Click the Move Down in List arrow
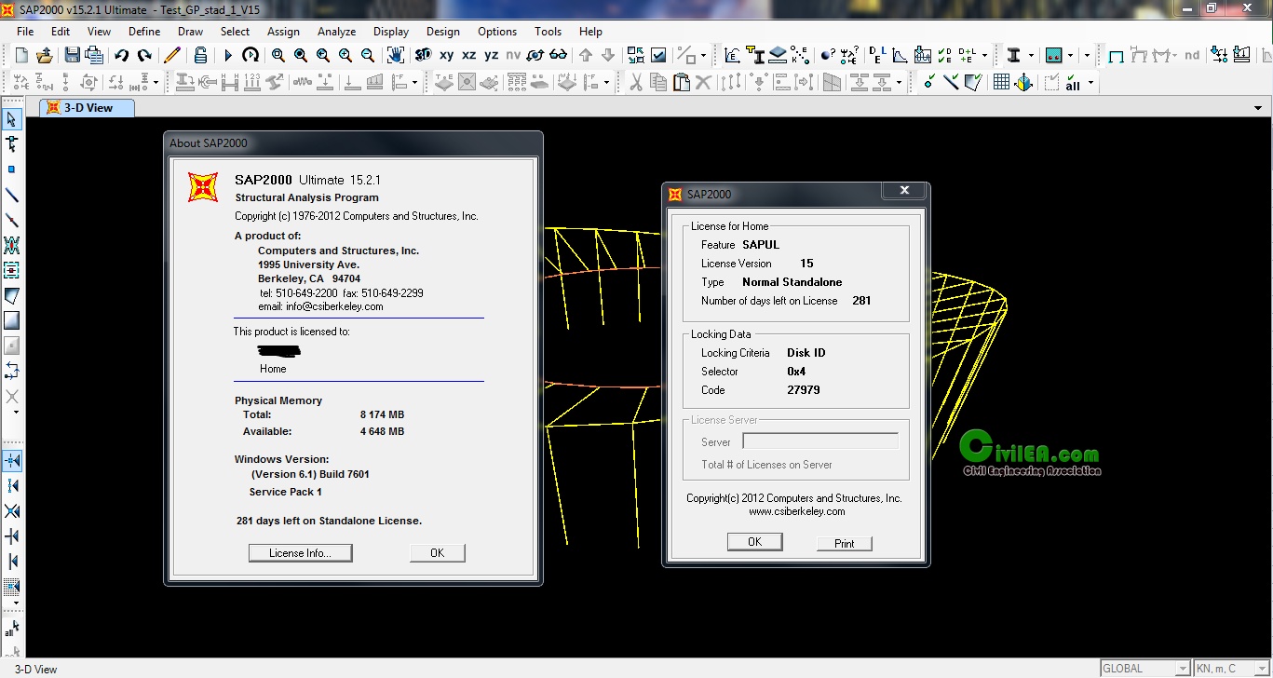 [608, 56]
